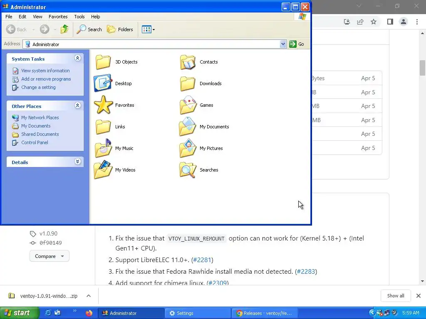
Task: Expand the Address bar dropdown arrow
Action: (x=283, y=44)
